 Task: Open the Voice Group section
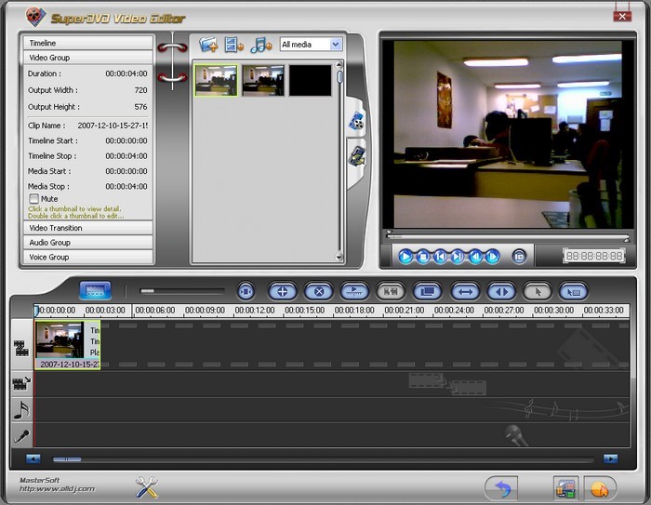point(87,258)
